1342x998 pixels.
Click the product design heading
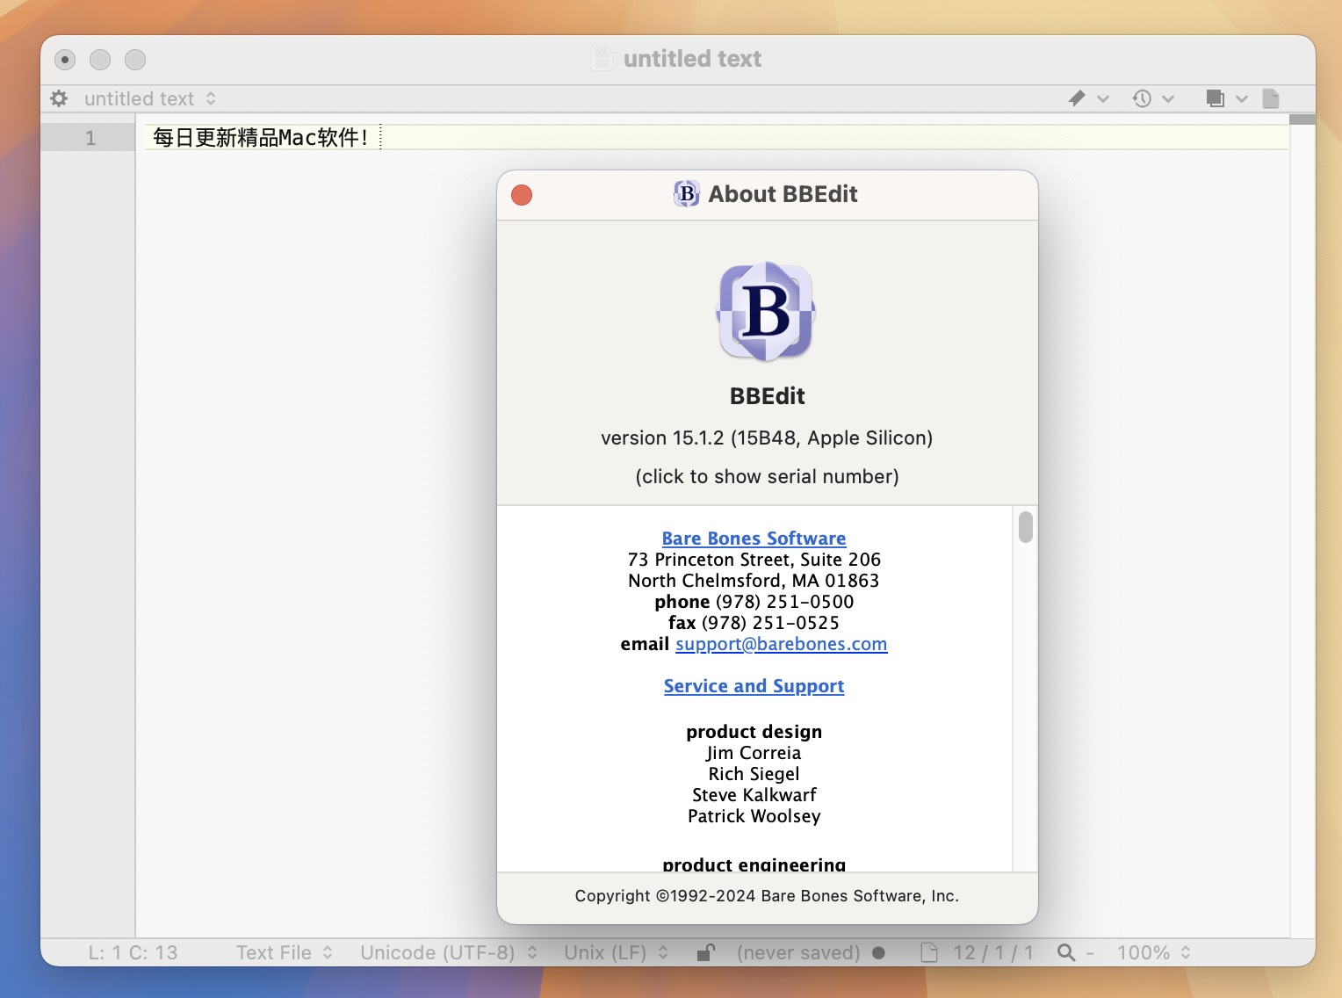click(x=754, y=732)
